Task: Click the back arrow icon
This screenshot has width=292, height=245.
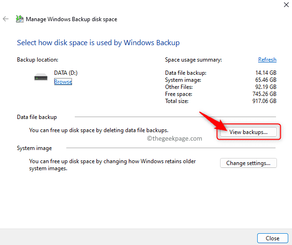Action: coord(6,19)
